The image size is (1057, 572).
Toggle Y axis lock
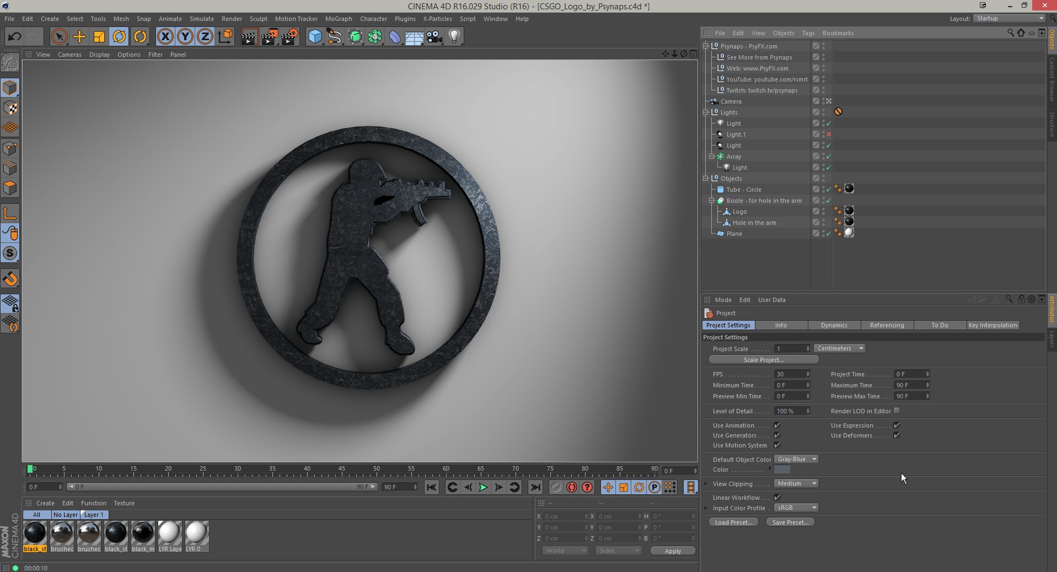point(185,37)
